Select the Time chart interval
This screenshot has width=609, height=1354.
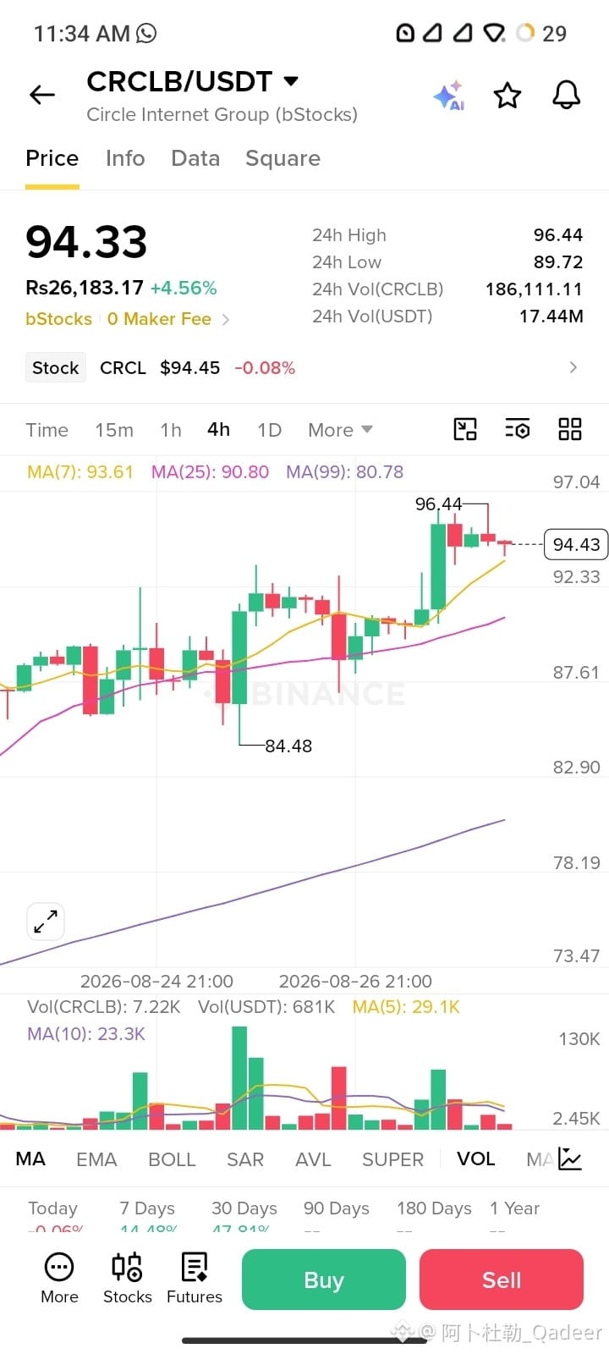47,430
